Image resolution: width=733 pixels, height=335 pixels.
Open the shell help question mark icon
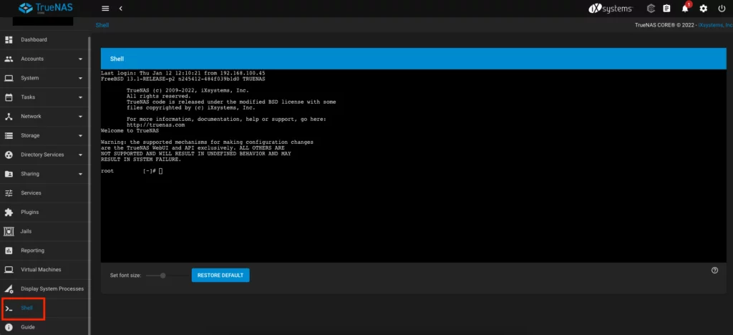click(x=714, y=270)
